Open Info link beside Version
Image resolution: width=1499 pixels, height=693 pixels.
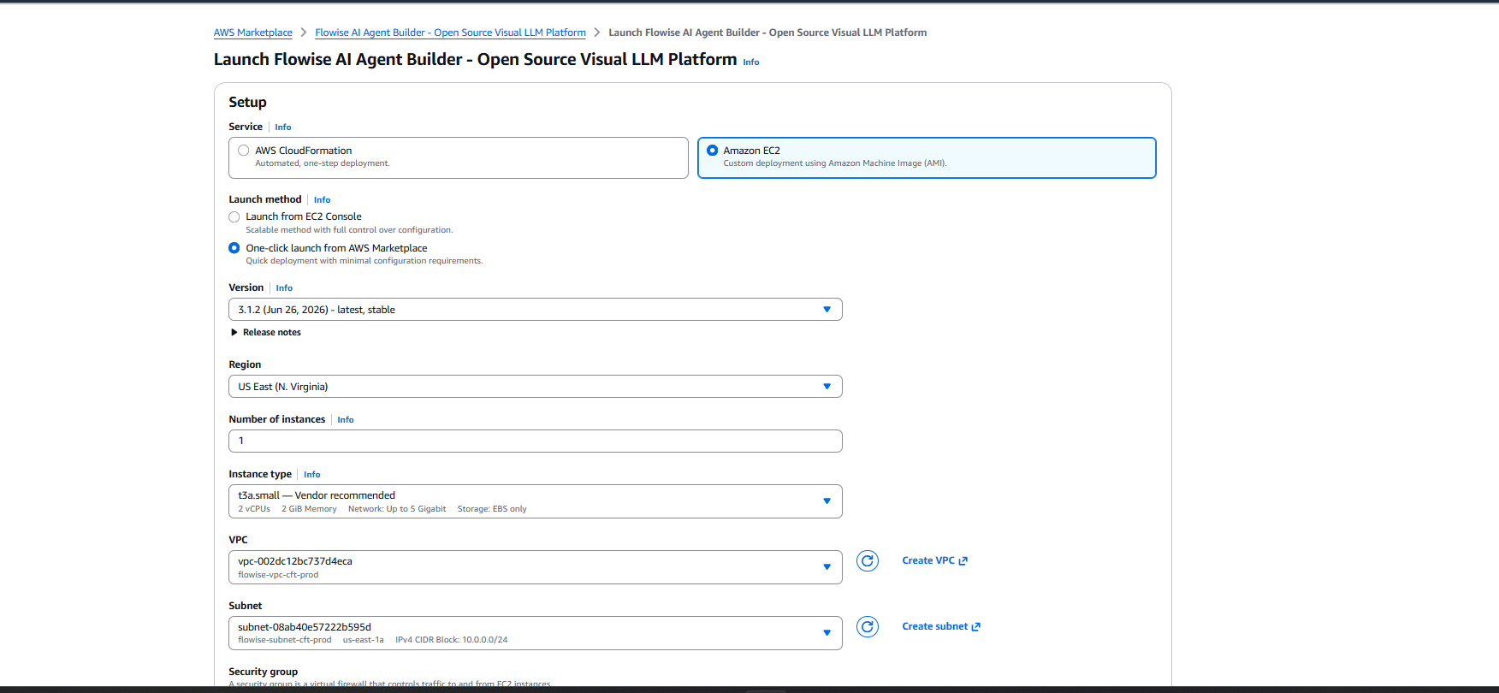(x=285, y=288)
